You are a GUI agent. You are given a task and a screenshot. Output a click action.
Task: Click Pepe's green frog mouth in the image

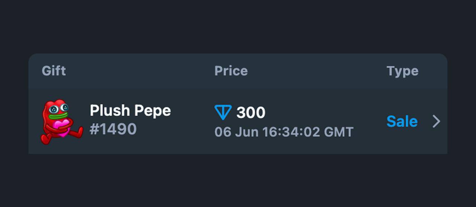[59, 116]
